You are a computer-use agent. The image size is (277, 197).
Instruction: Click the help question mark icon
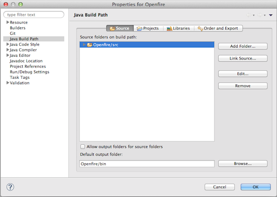pos(10,187)
